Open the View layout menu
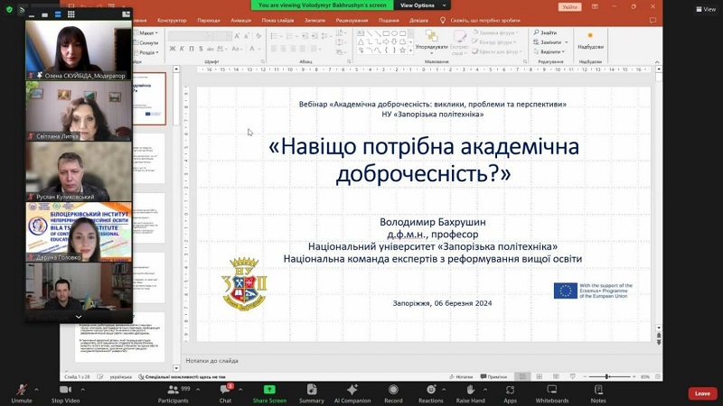The height and width of the screenshot is (406, 723). click(x=704, y=8)
